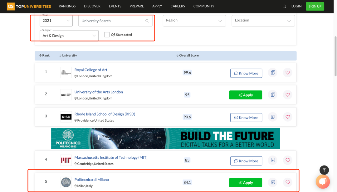Click Apply for University of the Arts London
This screenshot has height=192, width=337.
tap(246, 95)
